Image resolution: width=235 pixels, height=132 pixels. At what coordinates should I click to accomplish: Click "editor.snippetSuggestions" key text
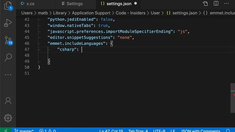(x=80, y=37)
